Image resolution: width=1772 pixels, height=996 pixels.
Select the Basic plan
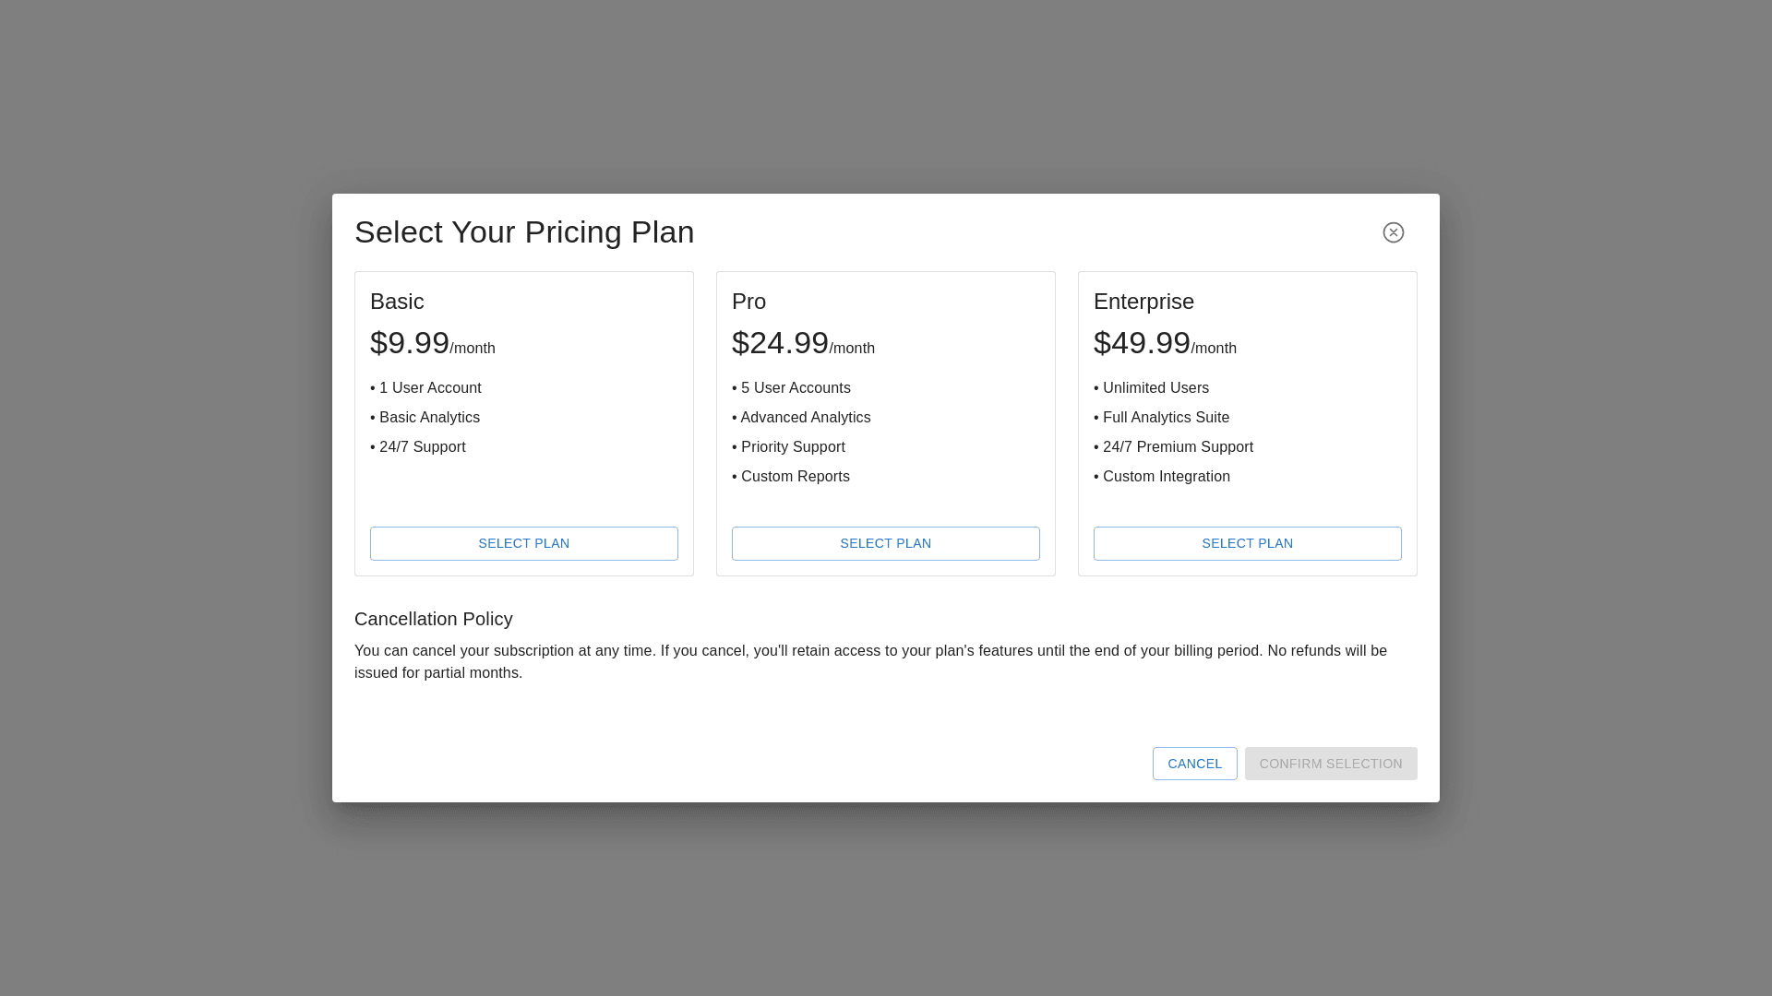[523, 543]
